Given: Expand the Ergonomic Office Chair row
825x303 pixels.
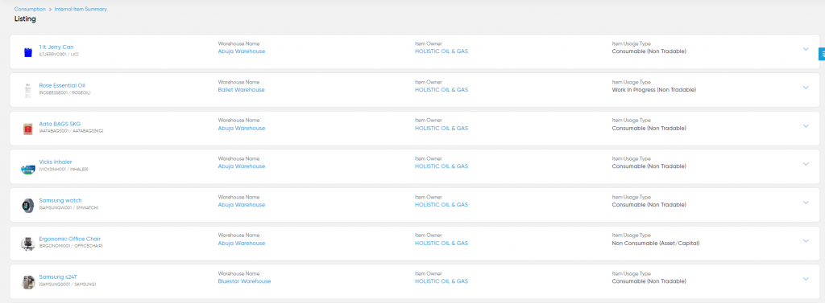Looking at the screenshot, I should tap(806, 240).
